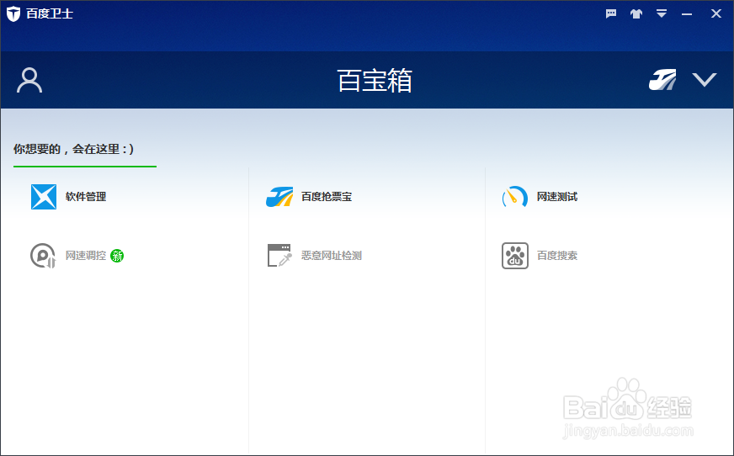This screenshot has height=456, width=734.
Task: Open the 网速测试 label
Action: [x=557, y=196]
